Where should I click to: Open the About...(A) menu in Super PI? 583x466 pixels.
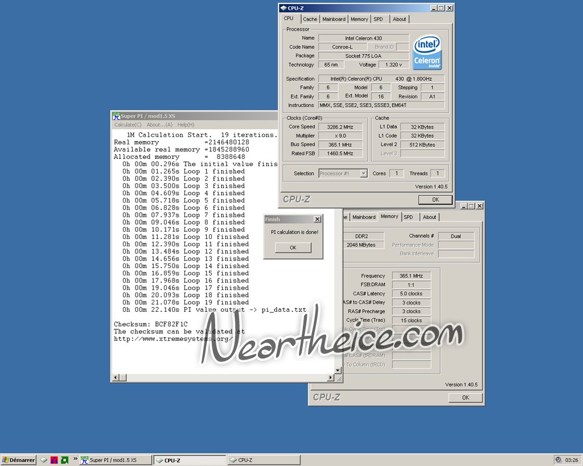[x=159, y=125]
